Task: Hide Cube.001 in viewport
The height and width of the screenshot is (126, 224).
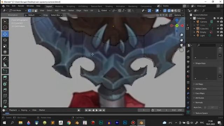Action: (x=218, y=29)
